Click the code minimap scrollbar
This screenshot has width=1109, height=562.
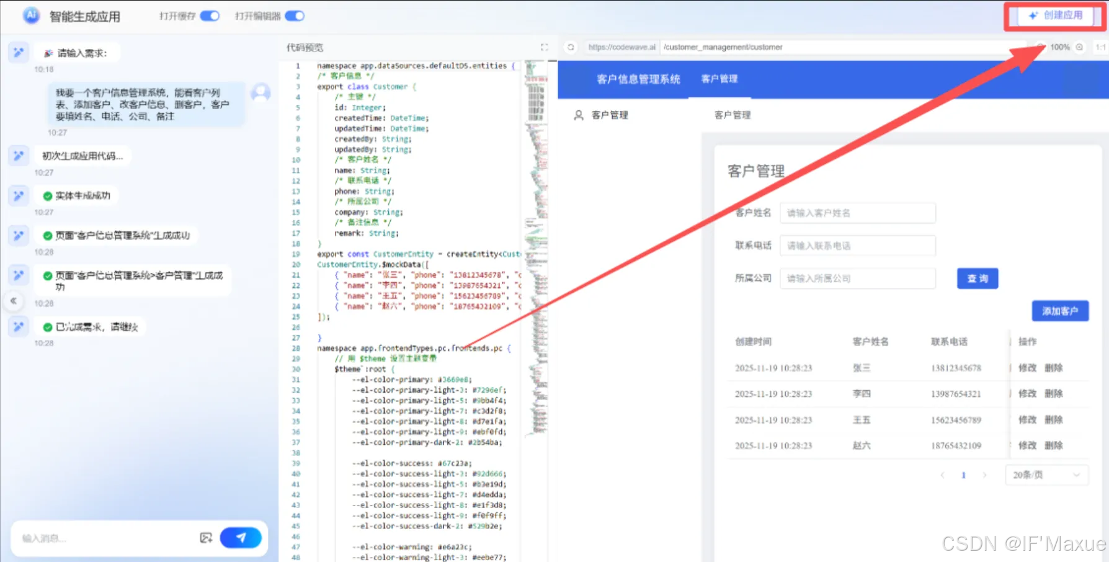[536, 248]
